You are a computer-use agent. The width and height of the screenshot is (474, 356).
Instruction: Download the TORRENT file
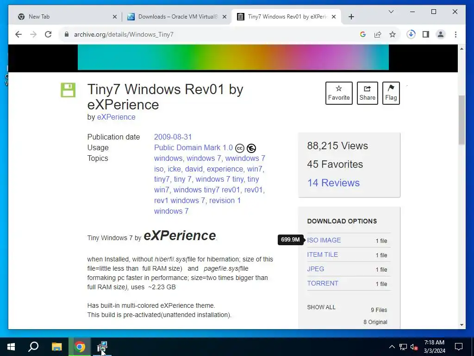323,283
